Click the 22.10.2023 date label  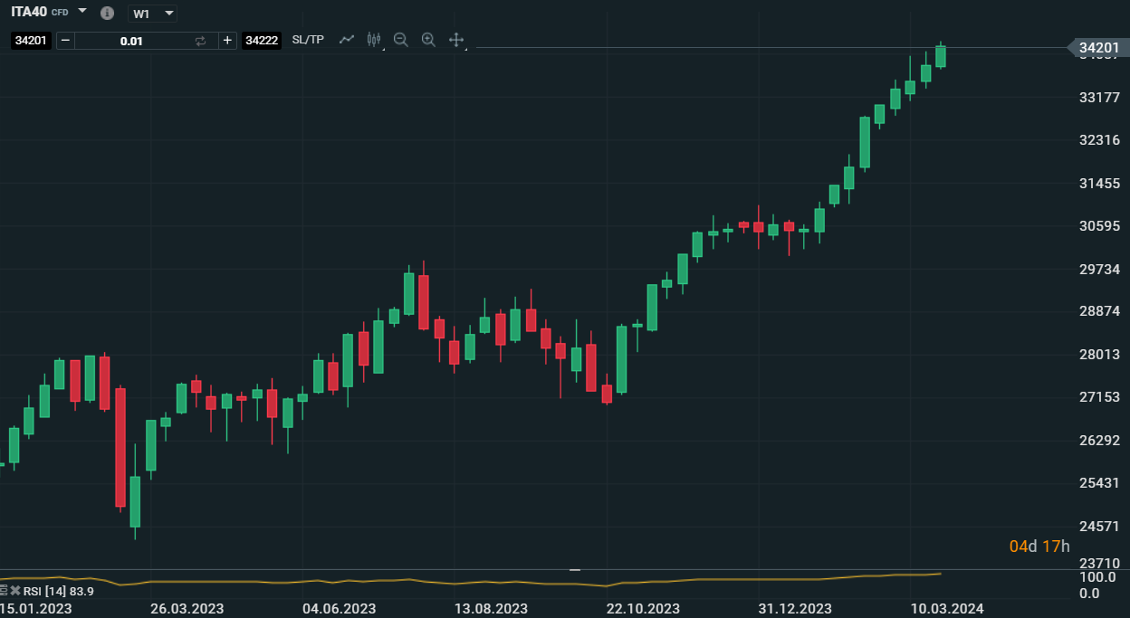(643, 609)
